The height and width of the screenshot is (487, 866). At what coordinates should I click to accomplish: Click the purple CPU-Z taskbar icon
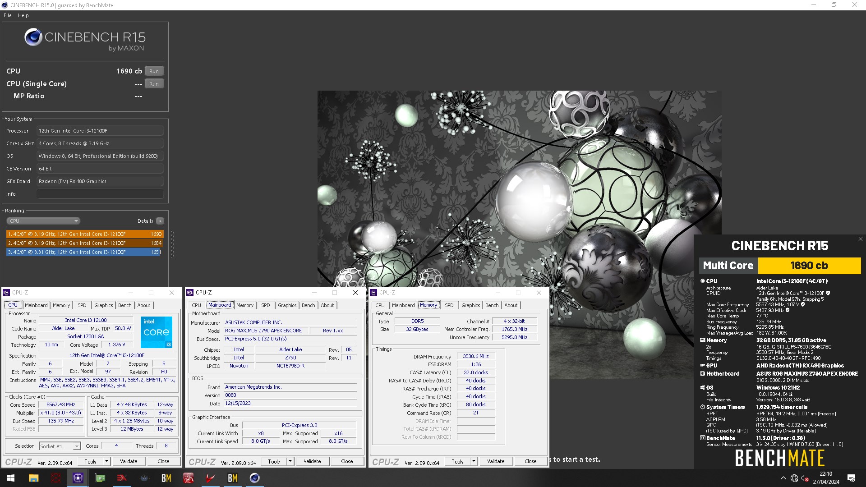[x=78, y=478]
